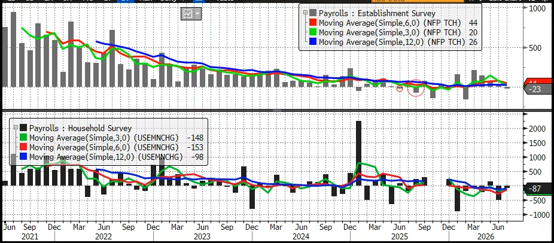
Task: Click the 2023 year label on timeline
Action: point(202,236)
